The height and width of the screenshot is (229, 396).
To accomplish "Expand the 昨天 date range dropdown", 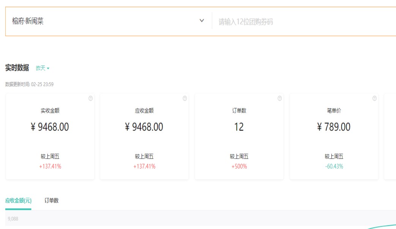I will tap(43, 68).
